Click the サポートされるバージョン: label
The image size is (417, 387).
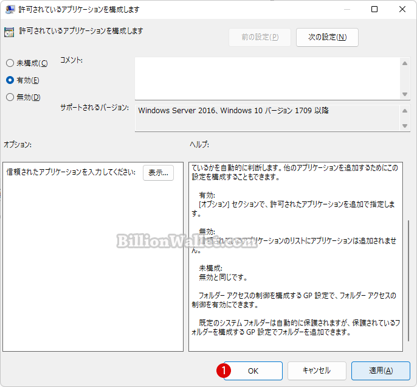coord(94,108)
